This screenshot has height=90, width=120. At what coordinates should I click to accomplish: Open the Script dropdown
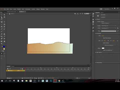pos(109,28)
